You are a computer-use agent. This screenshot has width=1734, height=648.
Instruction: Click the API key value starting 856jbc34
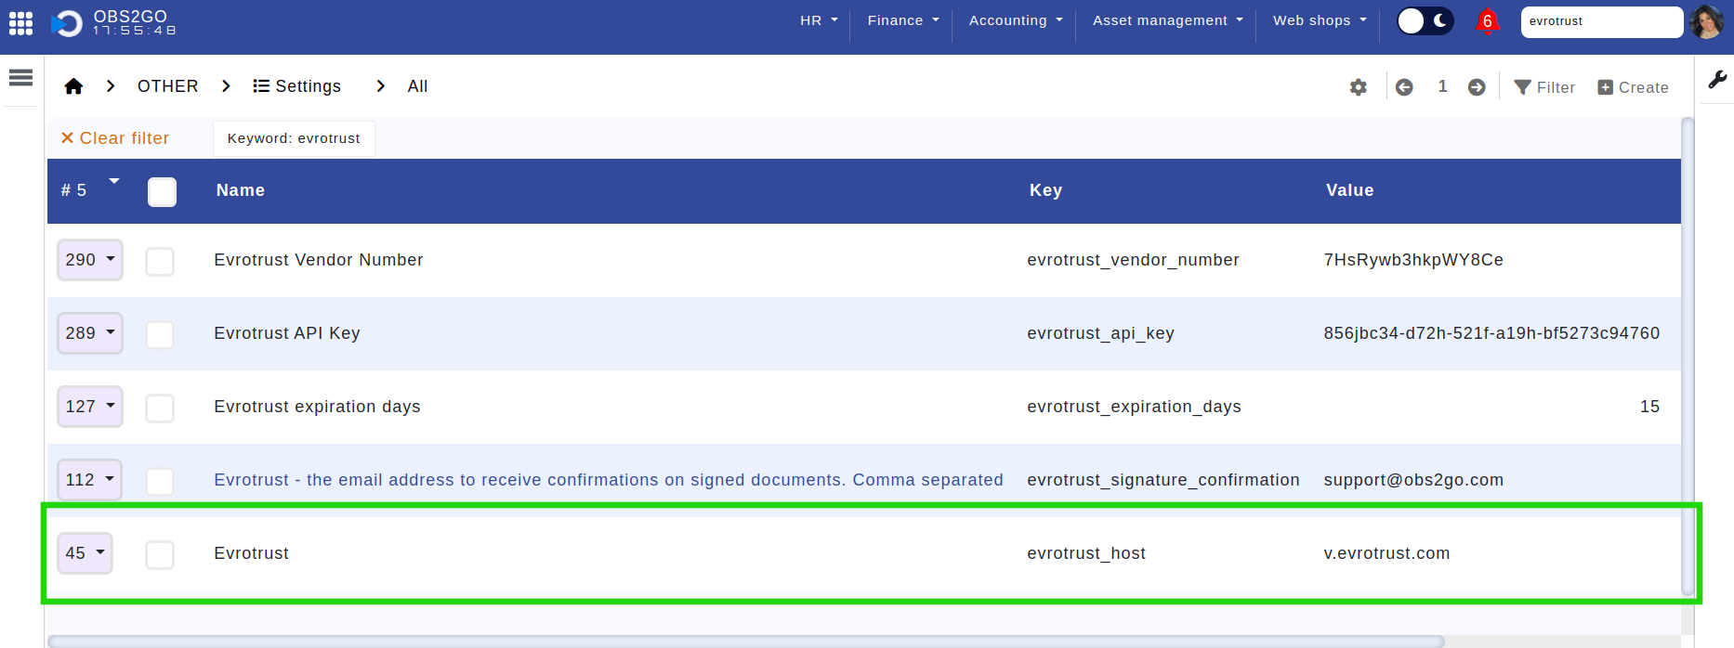click(x=1491, y=333)
